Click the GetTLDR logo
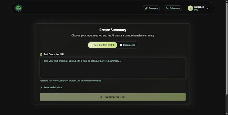 point(18,8)
